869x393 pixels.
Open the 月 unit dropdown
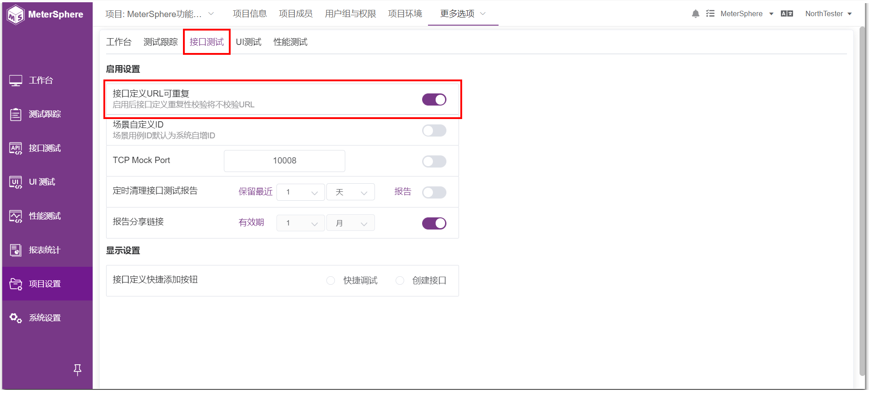click(x=351, y=223)
